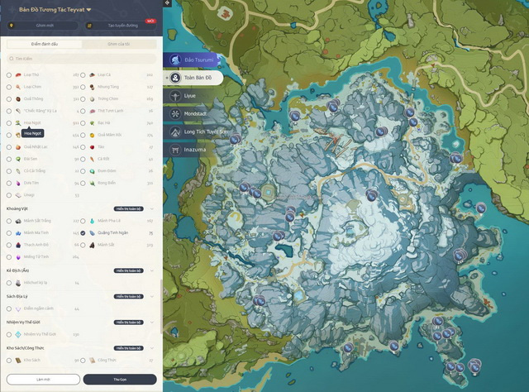Click the Ghim mới pin icon

pos(11,26)
